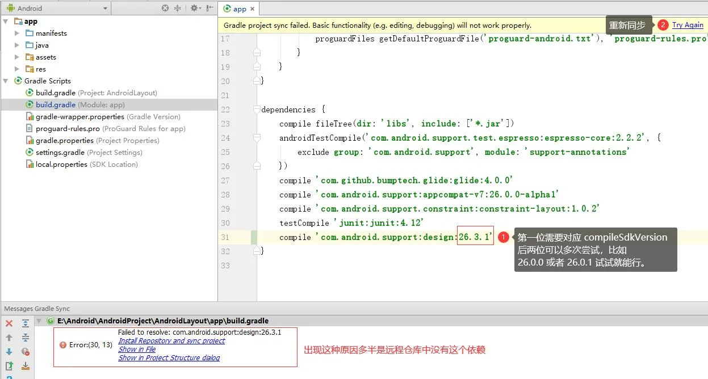708x379 pixels.
Task: Toggle hide warnings filter icon
Action: pos(26,352)
